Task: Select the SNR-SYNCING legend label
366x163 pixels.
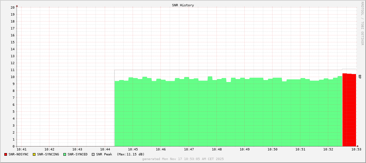Action: pos(48,154)
